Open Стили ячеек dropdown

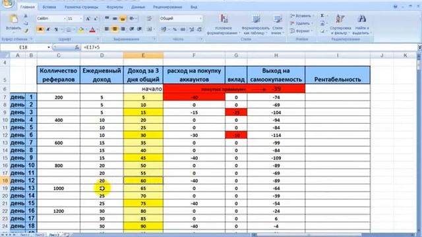(278, 25)
